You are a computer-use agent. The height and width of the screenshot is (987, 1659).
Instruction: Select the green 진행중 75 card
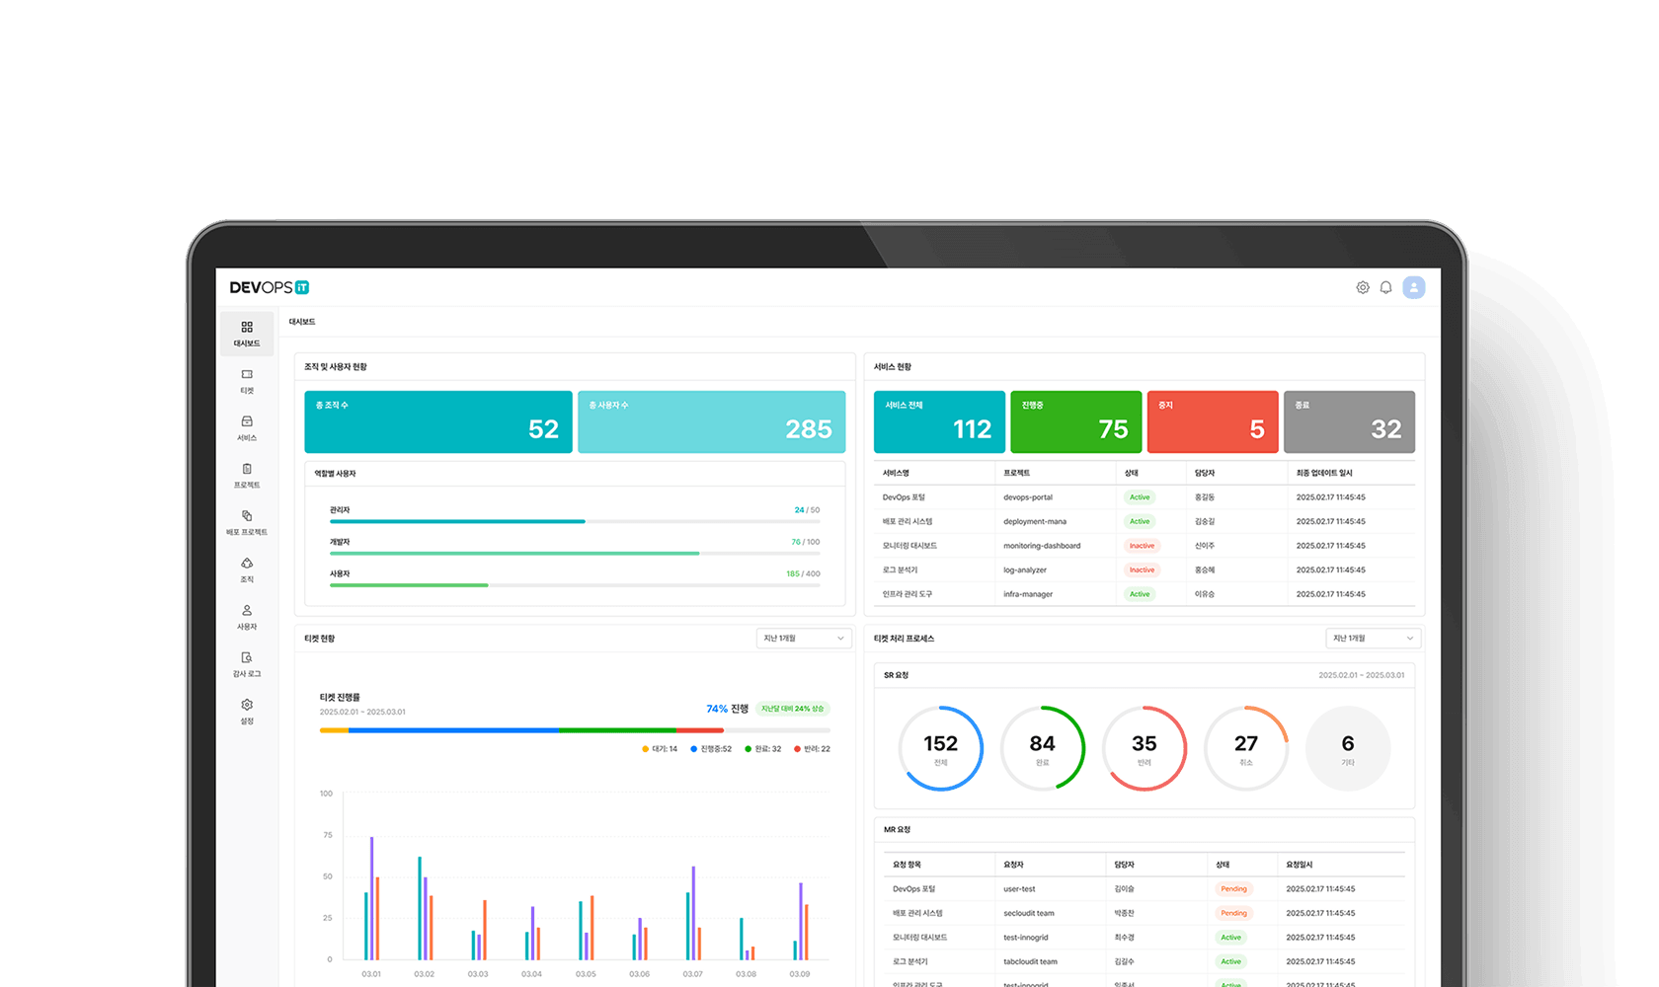1075,421
